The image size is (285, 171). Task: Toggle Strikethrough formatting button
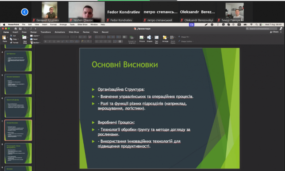tap(58, 42)
